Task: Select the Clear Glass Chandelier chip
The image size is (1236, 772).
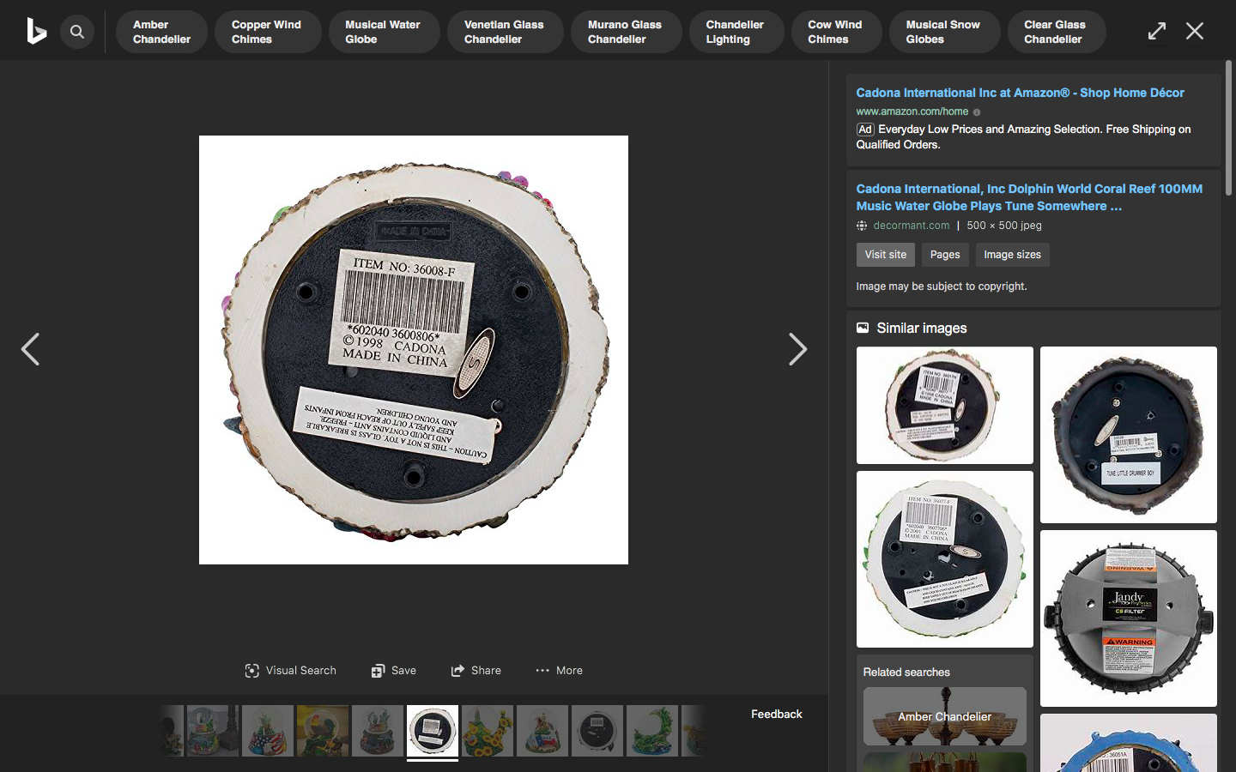Action: (x=1056, y=32)
